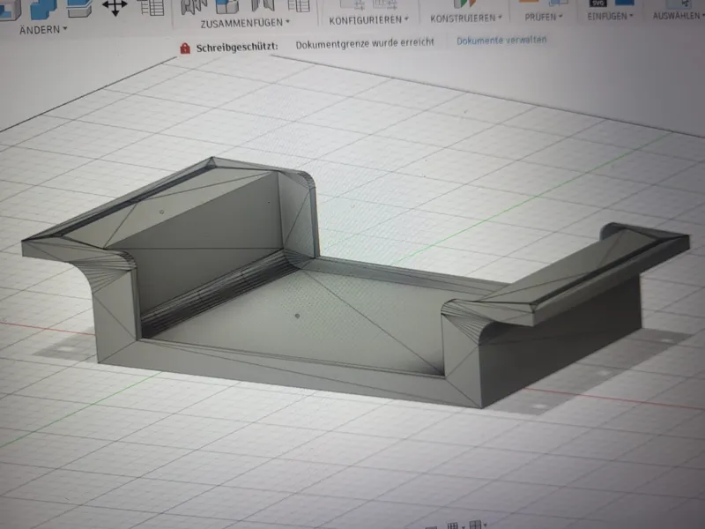Click the 'Dokumentgrenze wurde erreicht' message
Screen dimensions: 705x529
click(365, 43)
